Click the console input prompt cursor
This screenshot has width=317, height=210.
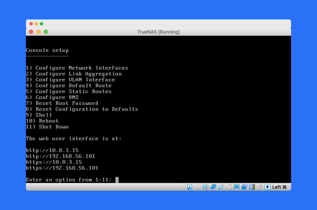[117, 179]
